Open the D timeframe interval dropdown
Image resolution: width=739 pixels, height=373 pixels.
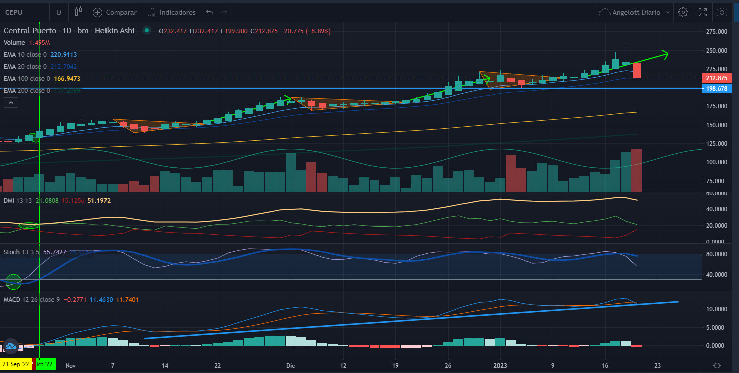coord(59,12)
